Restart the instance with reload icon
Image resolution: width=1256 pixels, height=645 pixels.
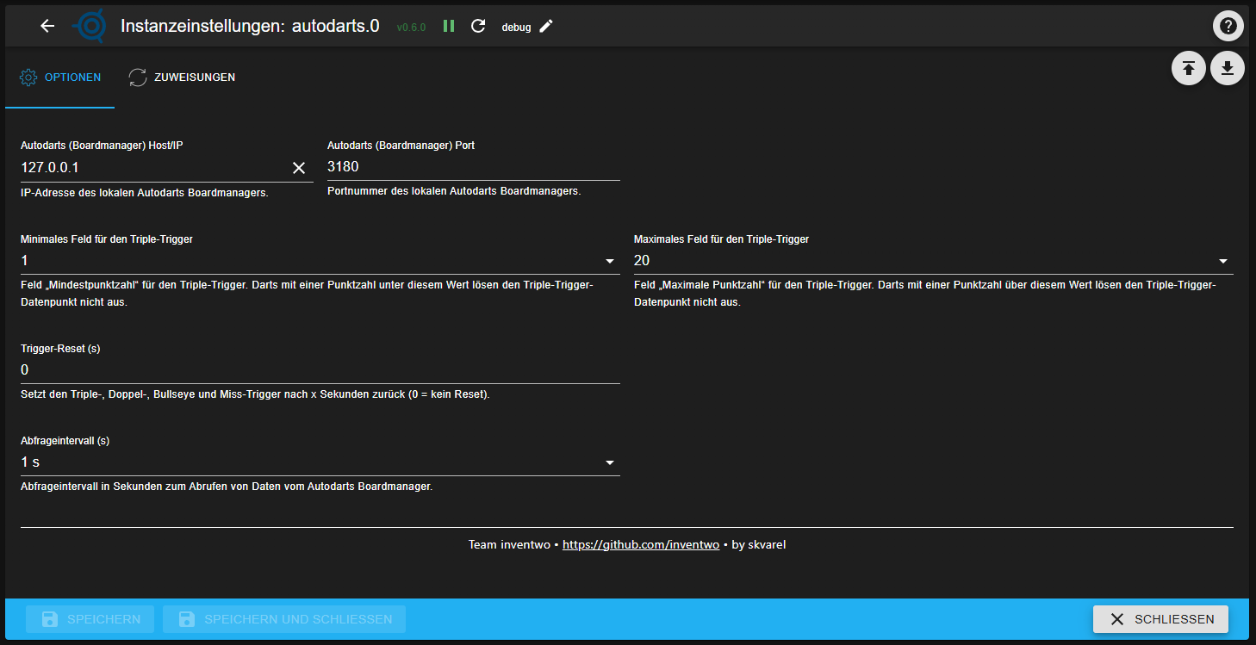click(x=478, y=26)
